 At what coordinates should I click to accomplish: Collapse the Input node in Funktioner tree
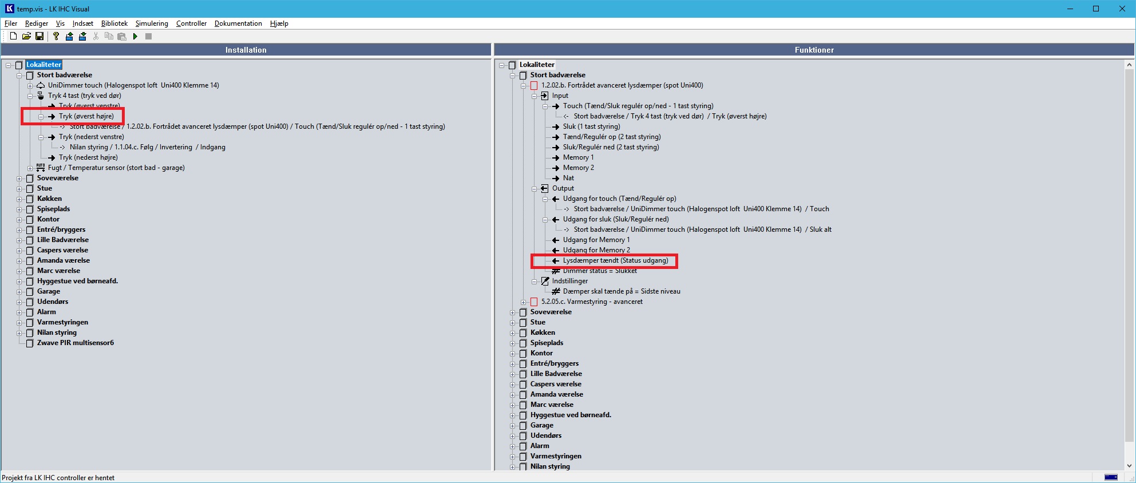535,96
